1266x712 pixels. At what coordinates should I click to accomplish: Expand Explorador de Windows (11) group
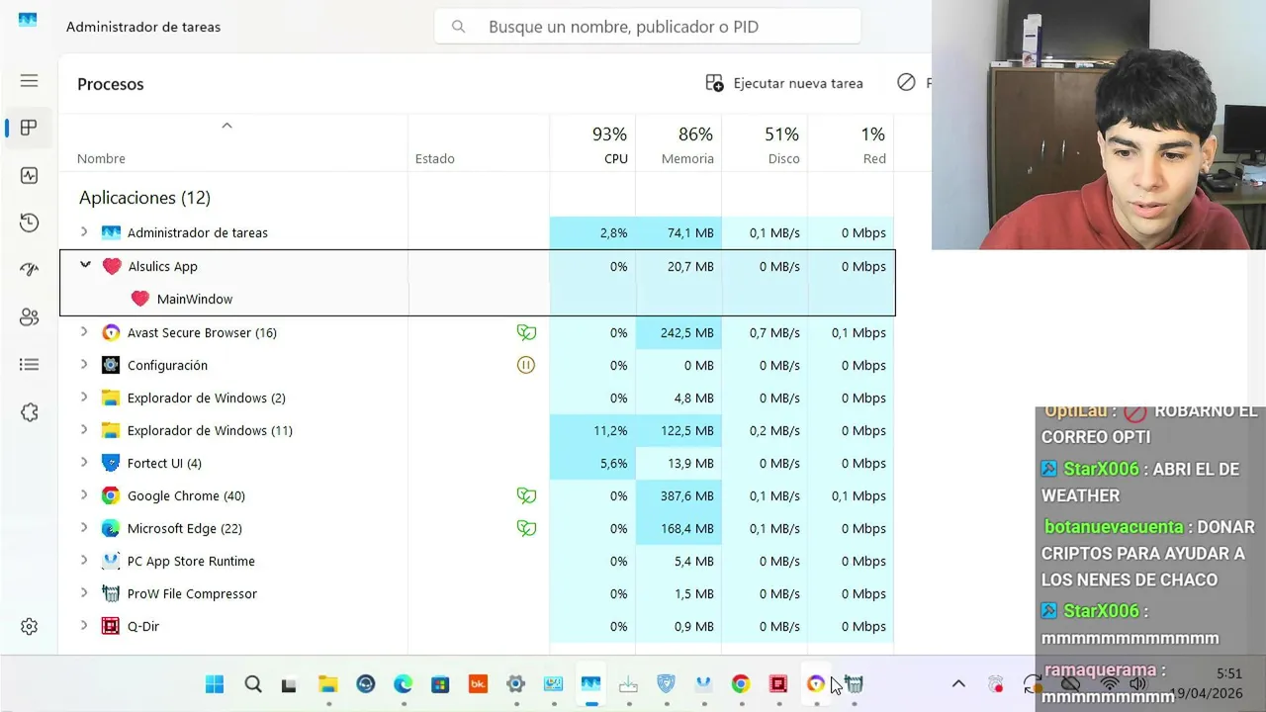coord(84,430)
